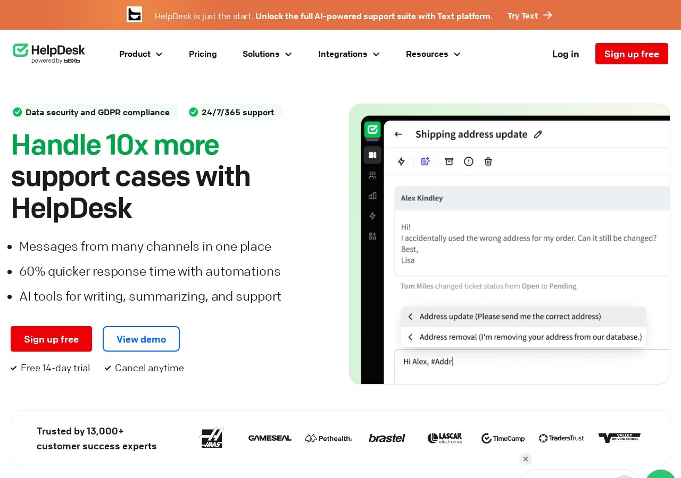This screenshot has height=478, width=681.
Task: Expand the Product menu
Action: (x=140, y=54)
